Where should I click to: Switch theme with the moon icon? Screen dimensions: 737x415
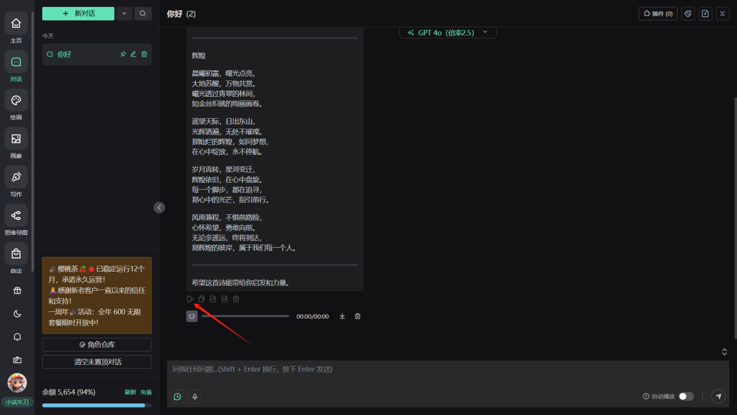[x=16, y=314]
